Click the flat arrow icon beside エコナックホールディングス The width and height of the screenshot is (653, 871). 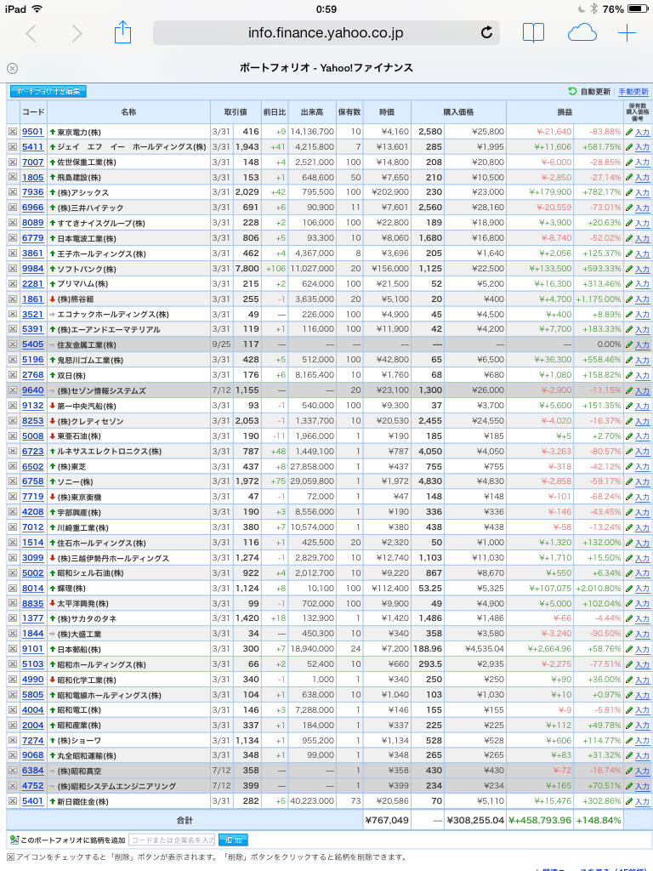click(x=53, y=315)
